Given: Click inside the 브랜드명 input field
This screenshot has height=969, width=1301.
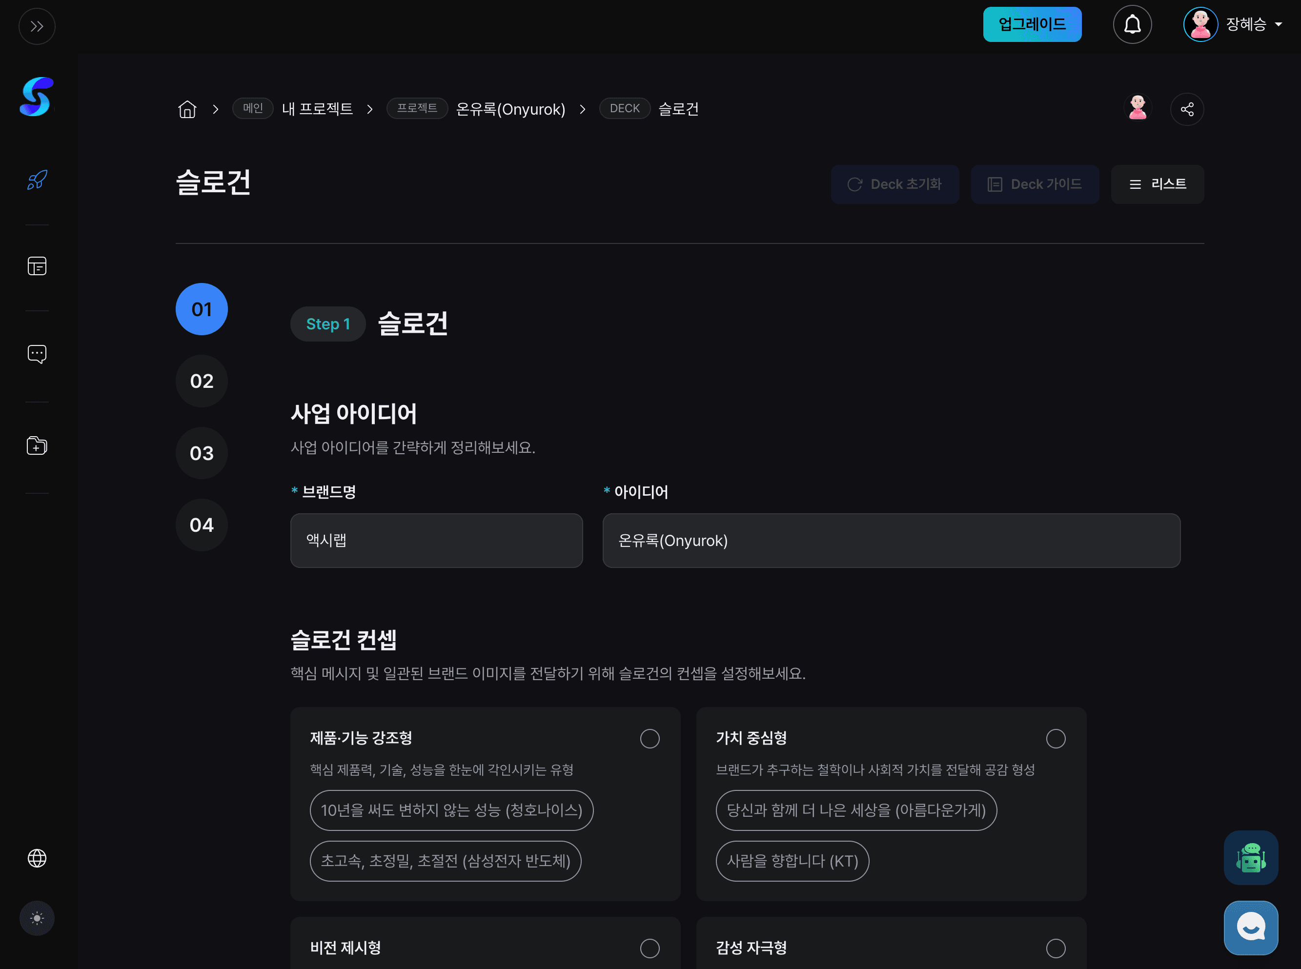Looking at the screenshot, I should click(436, 540).
